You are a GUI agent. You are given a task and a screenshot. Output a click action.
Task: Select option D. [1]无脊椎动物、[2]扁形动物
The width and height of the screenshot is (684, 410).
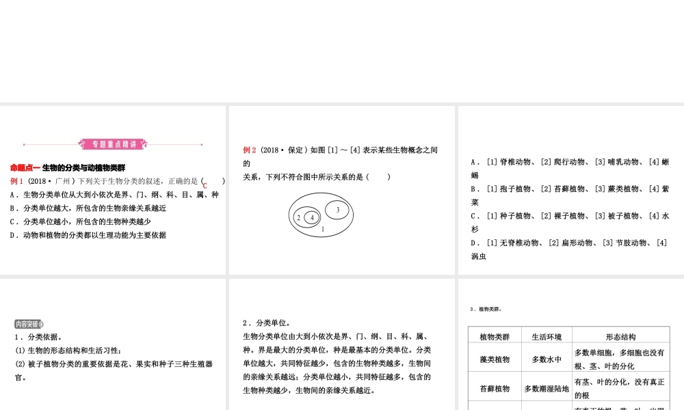(570, 249)
